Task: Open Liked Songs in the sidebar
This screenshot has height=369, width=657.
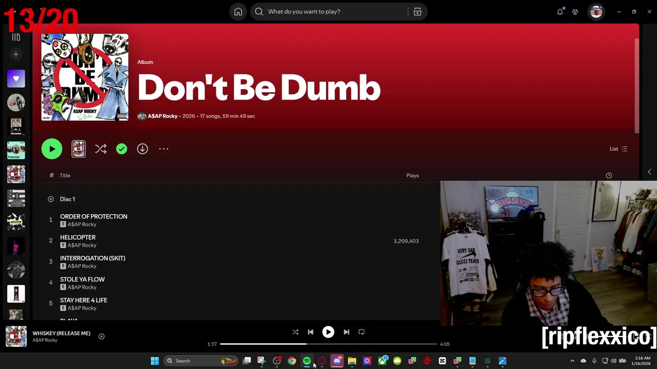Action: click(x=16, y=78)
